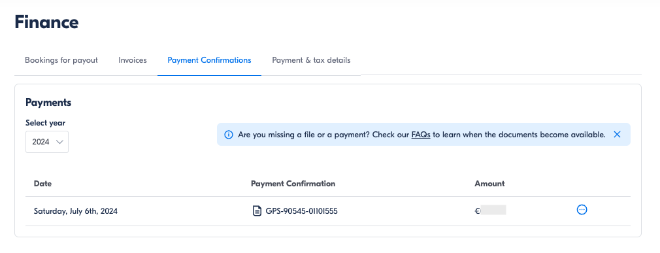This screenshot has width=660, height=253.
Task: Click the Finance page heading
Action: click(46, 22)
